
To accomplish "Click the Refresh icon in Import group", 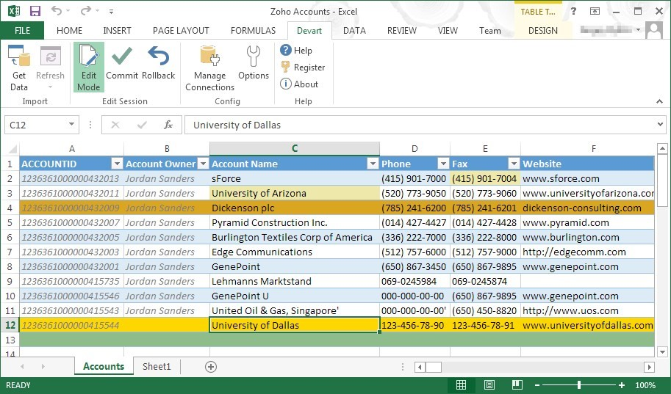I will click(x=51, y=56).
